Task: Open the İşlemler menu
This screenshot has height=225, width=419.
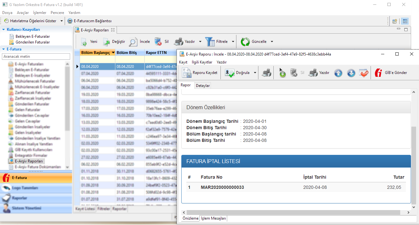Action: point(40,13)
